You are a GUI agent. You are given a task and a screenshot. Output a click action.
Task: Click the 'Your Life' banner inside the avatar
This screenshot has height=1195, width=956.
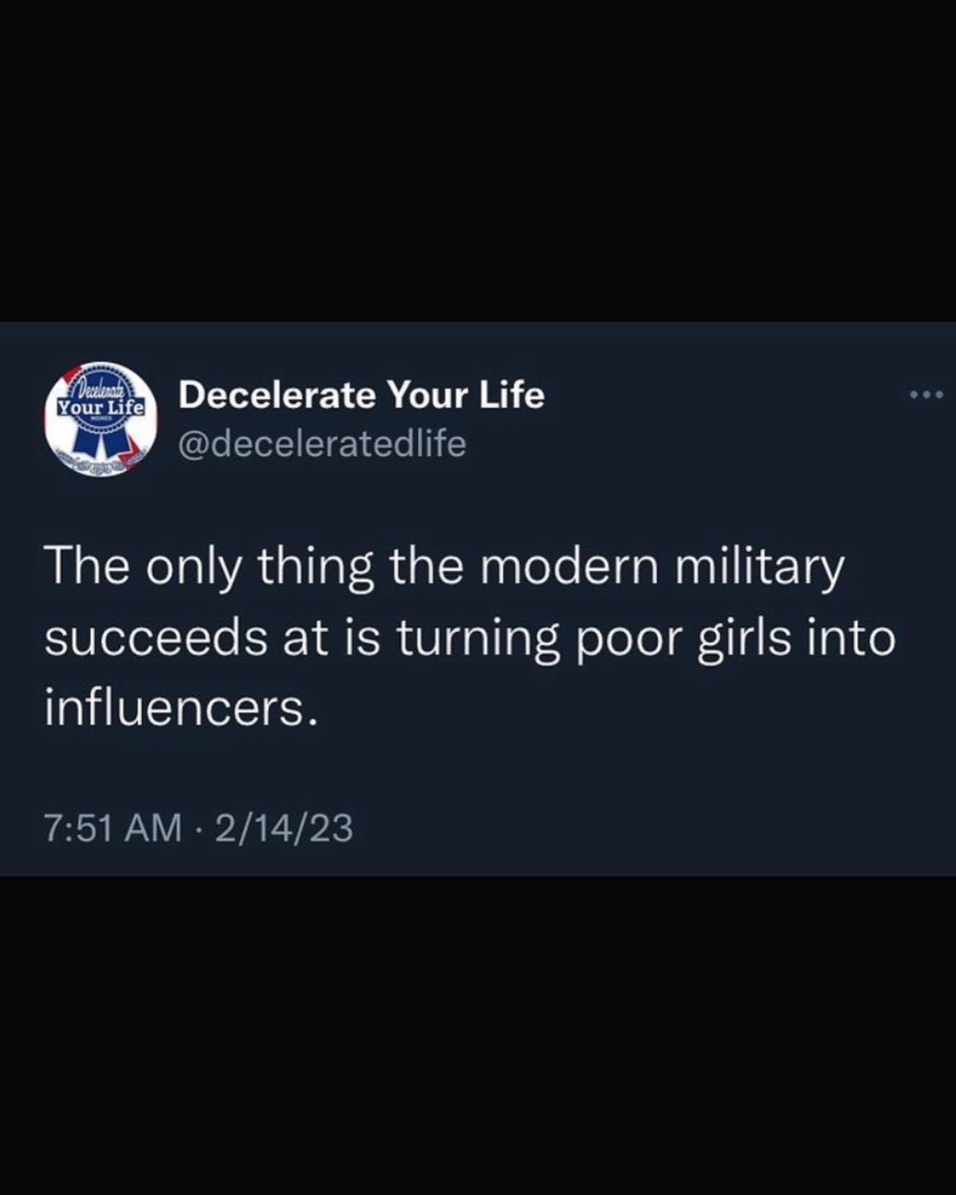[101, 406]
